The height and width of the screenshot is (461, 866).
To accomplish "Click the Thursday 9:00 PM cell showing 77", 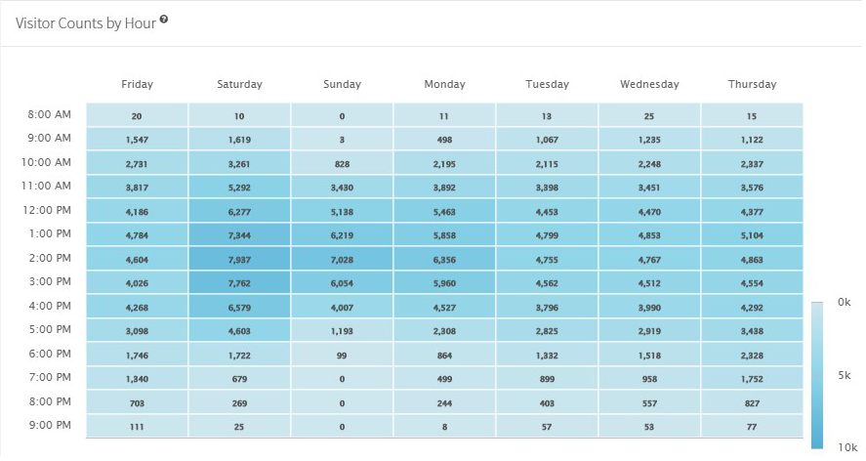I will (x=752, y=427).
